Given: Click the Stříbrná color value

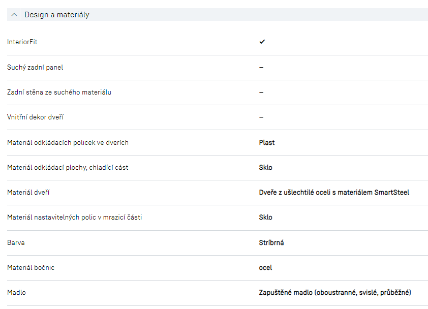Looking at the screenshot, I should (271, 242).
